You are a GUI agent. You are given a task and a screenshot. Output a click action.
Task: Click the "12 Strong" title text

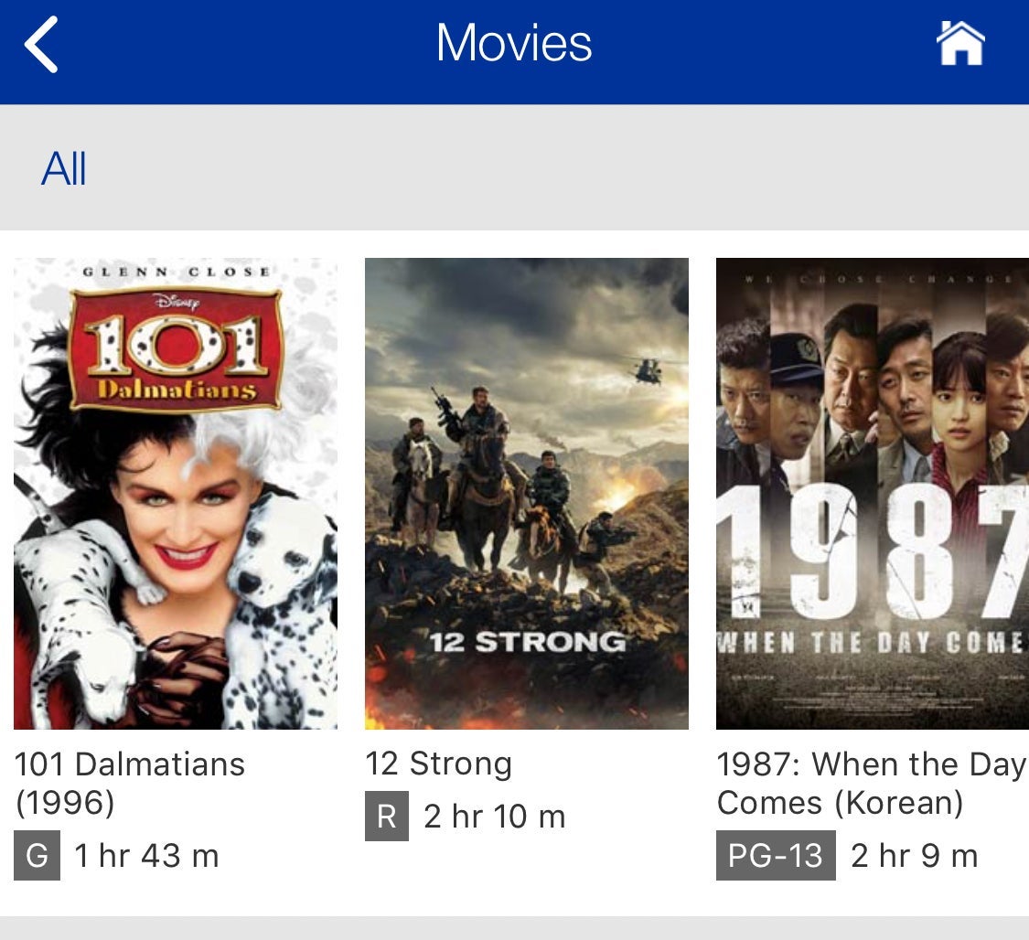(438, 764)
